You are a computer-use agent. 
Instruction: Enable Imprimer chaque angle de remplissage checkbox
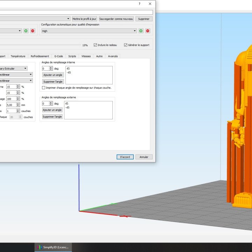(x=44, y=88)
